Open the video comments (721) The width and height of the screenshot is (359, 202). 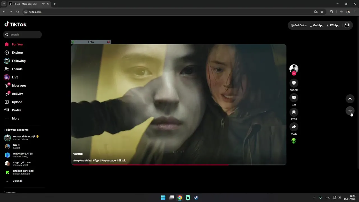click(x=294, y=98)
